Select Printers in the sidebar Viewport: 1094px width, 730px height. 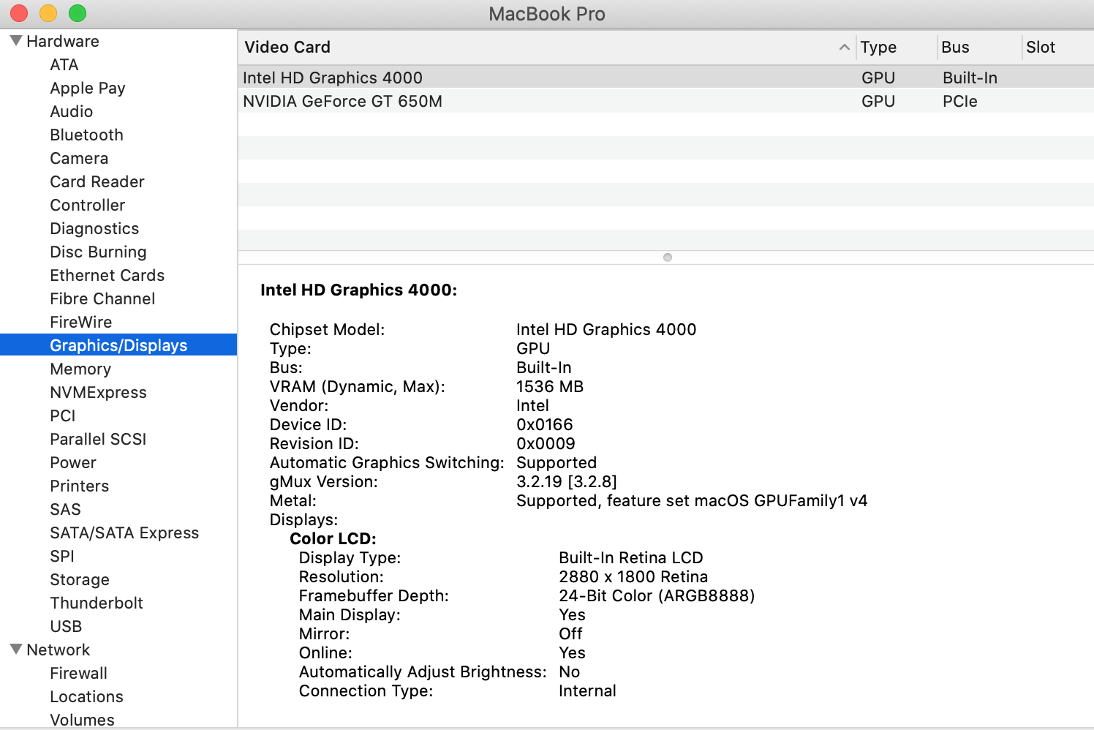click(x=79, y=486)
